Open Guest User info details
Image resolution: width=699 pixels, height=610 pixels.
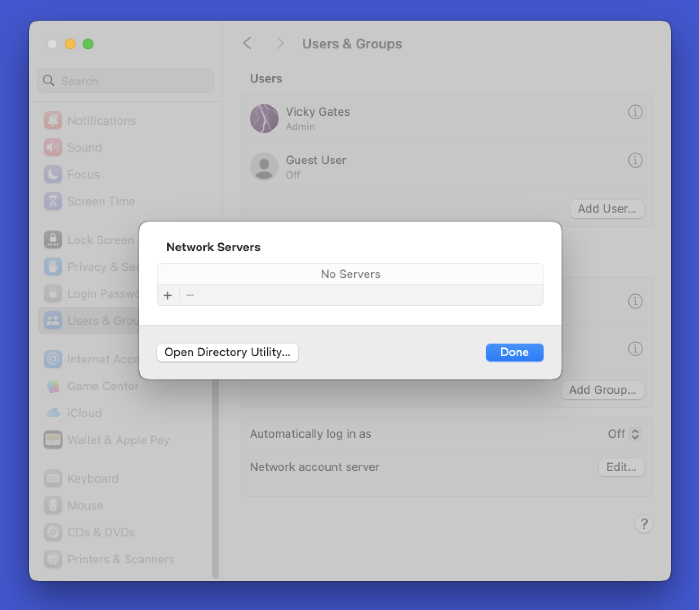[635, 161]
